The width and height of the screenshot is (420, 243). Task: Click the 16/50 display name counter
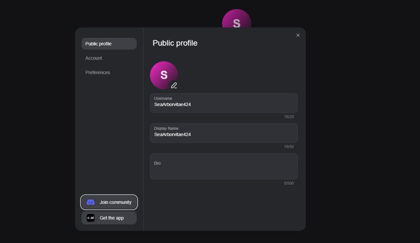click(289, 147)
